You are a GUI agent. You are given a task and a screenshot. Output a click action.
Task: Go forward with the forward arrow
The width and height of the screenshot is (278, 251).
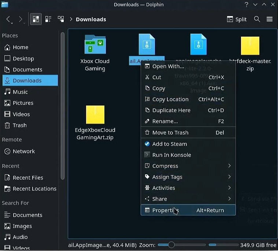coord(21,19)
